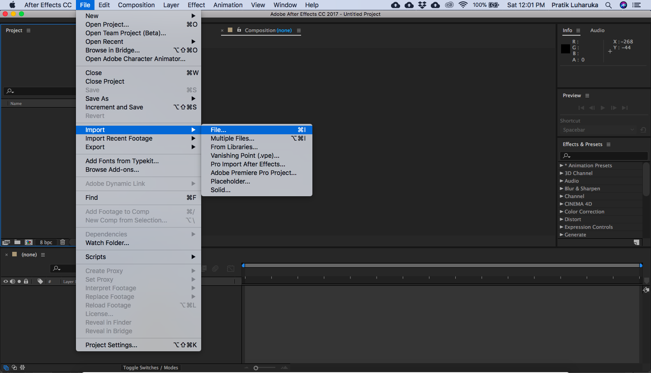The image size is (651, 373).
Task: Open the Spacebar shortcut dropdown
Action: tap(598, 130)
